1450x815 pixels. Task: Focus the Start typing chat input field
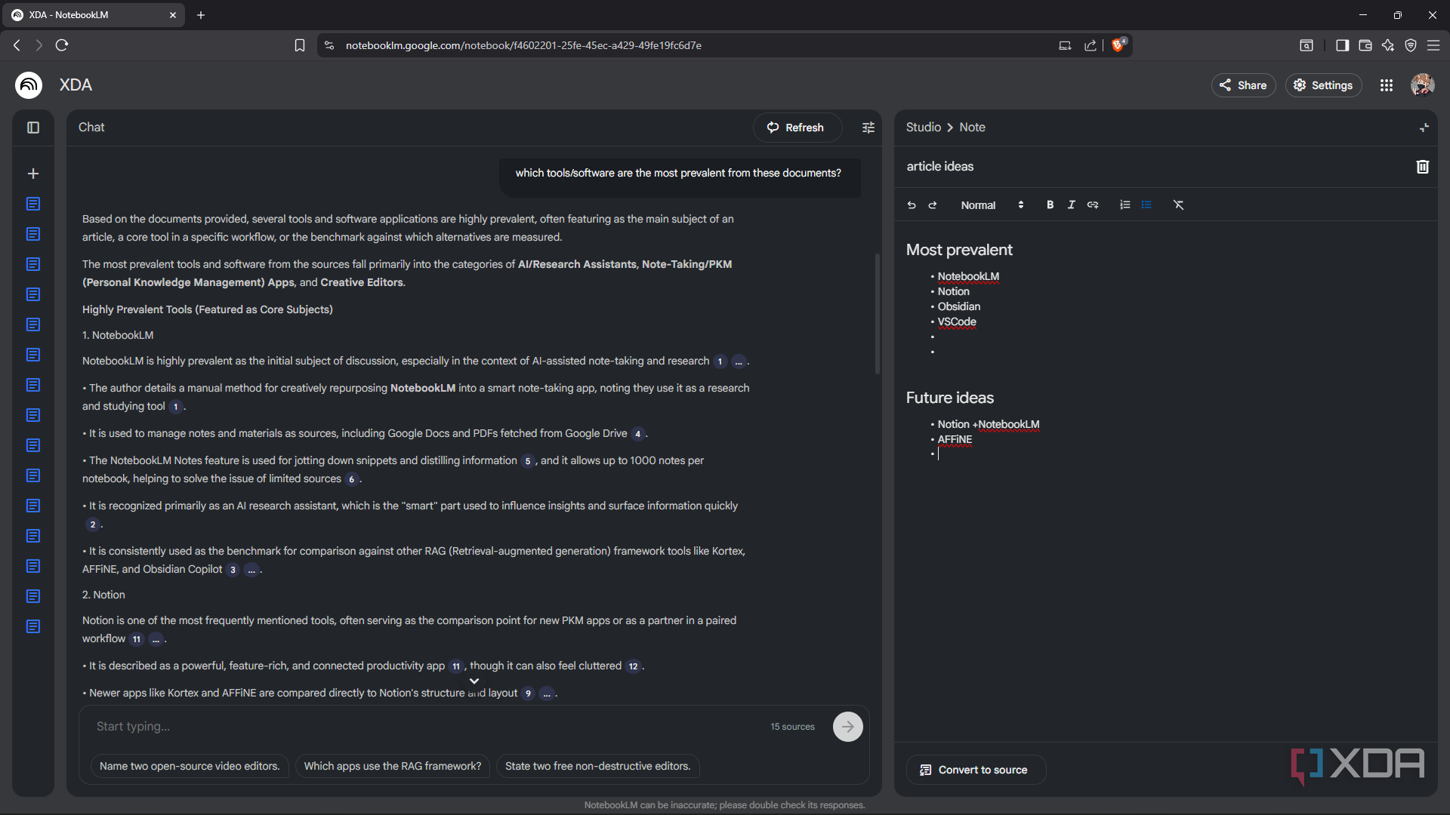click(x=423, y=727)
